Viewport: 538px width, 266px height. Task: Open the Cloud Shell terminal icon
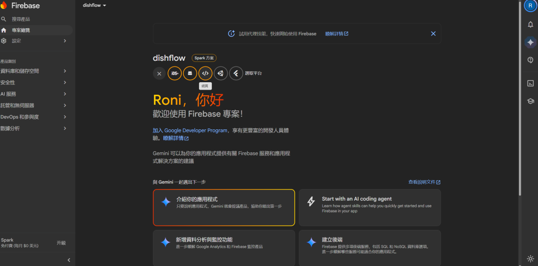pos(531,83)
